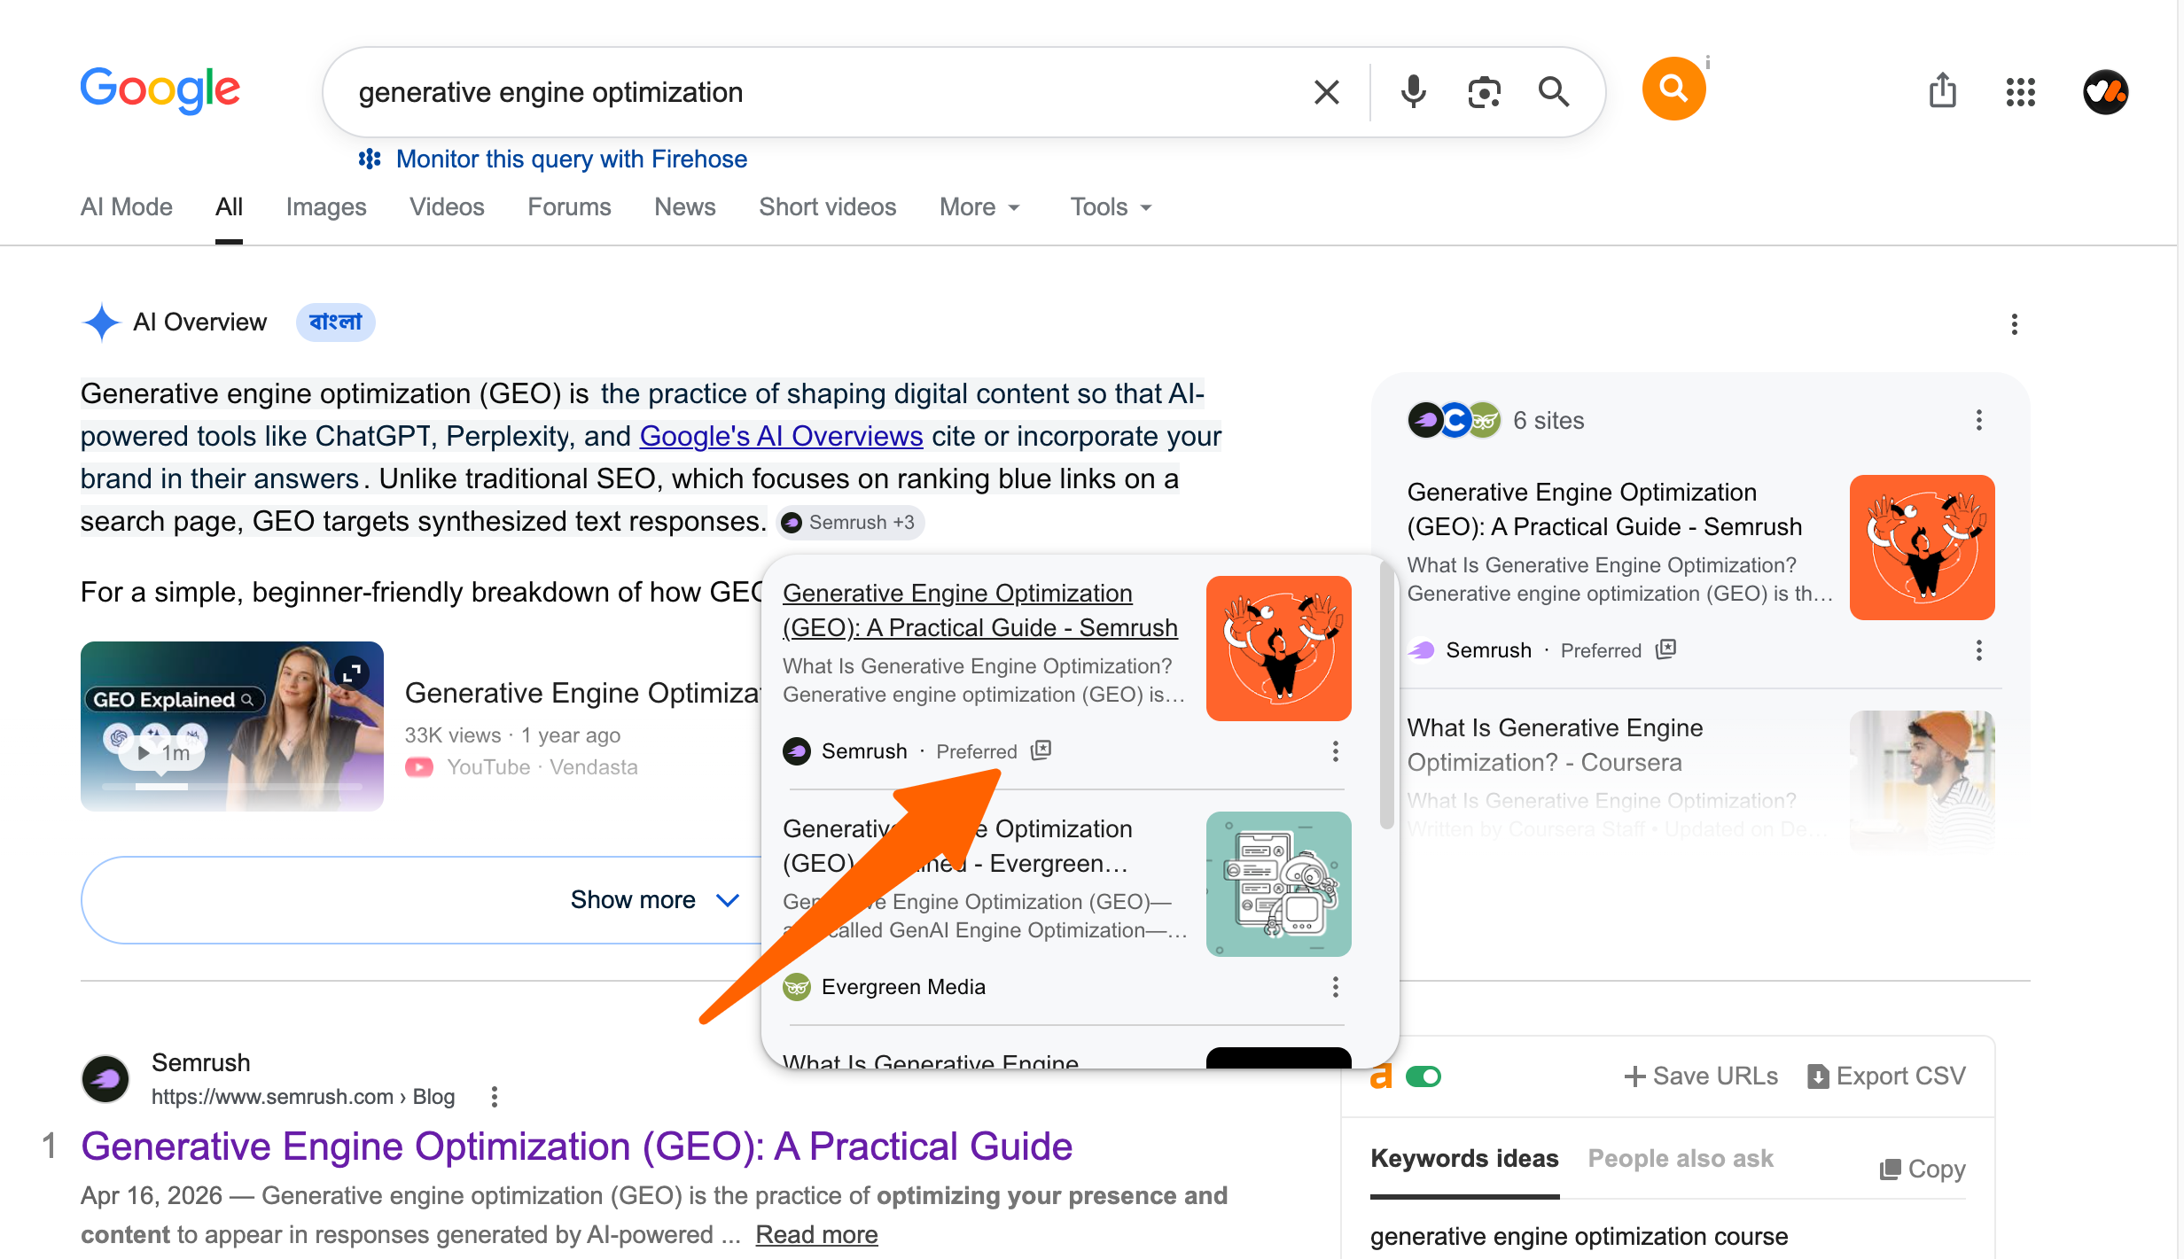Viewport: 2184px width, 1259px height.
Task: Open the Coursera What Is GEO card
Action: point(1556,745)
